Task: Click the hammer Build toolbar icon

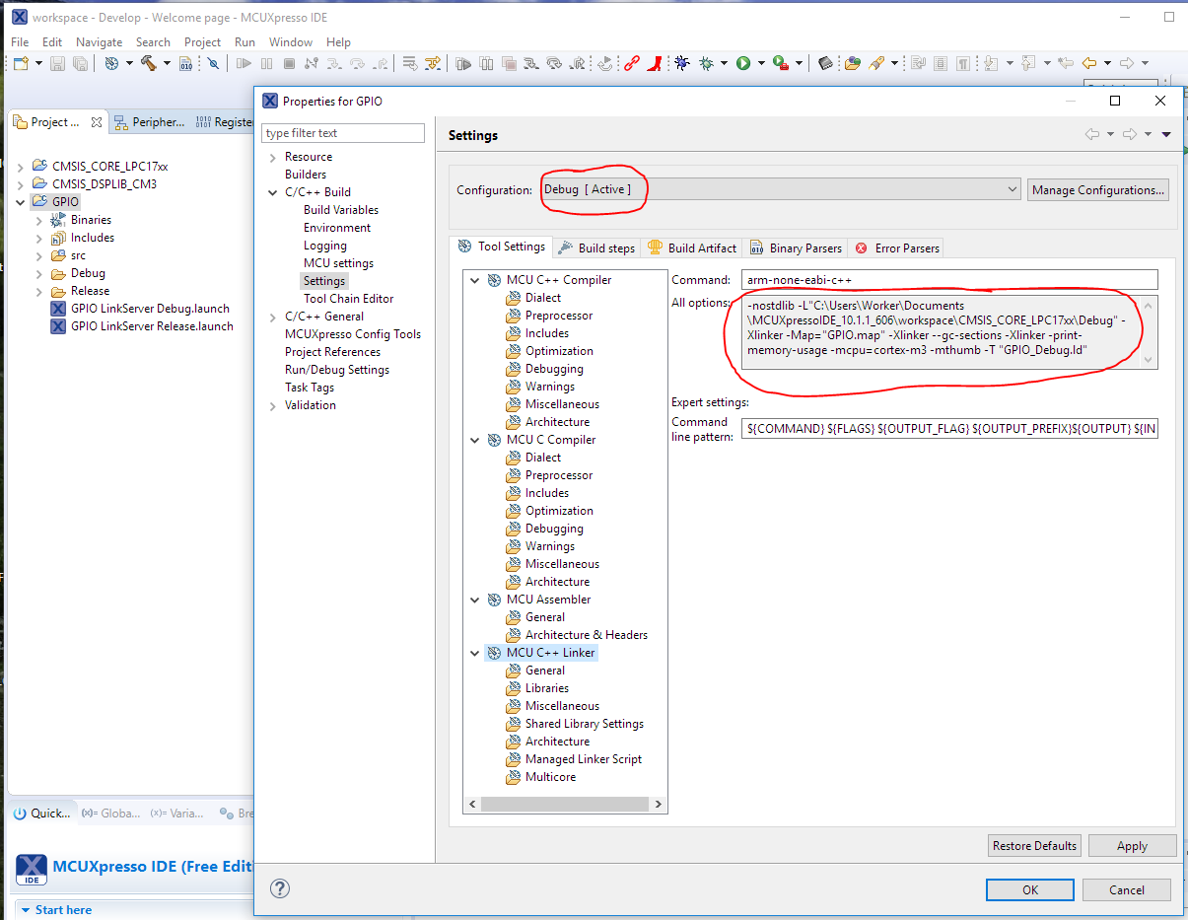Action: 149,63
